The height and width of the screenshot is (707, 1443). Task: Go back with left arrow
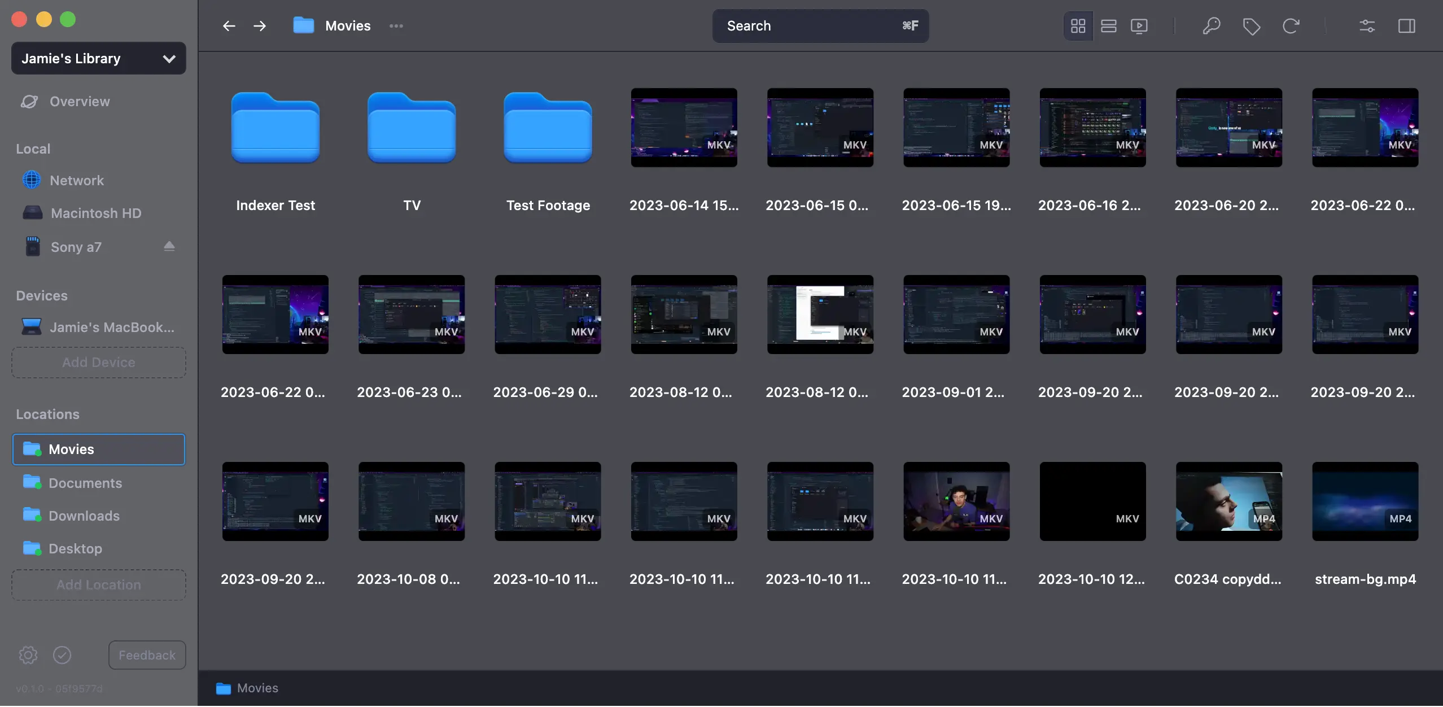tap(229, 26)
